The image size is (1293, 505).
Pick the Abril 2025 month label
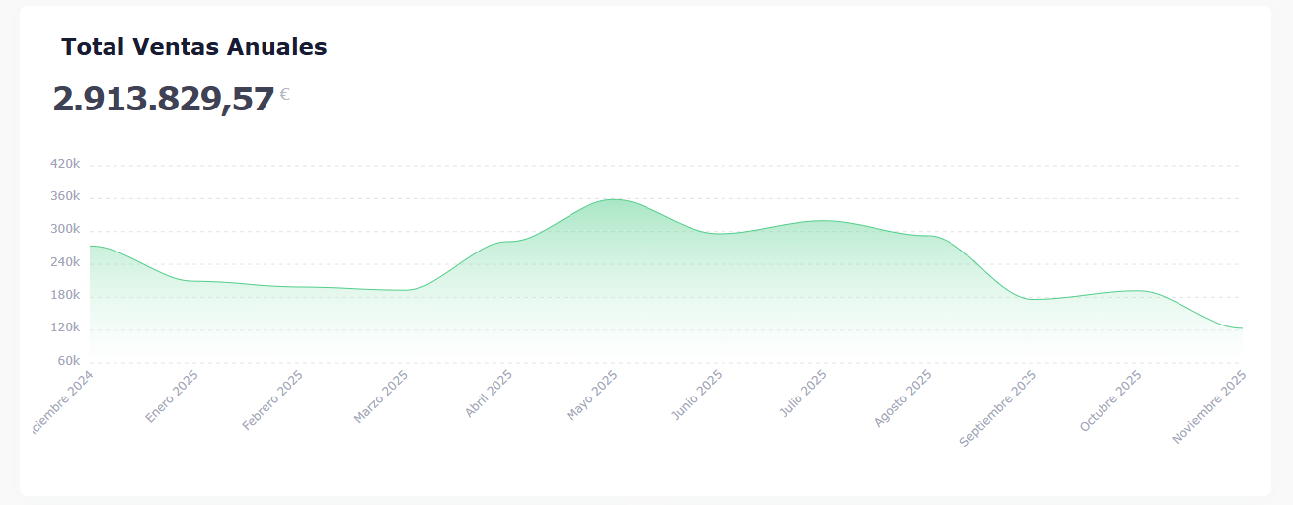tap(489, 394)
